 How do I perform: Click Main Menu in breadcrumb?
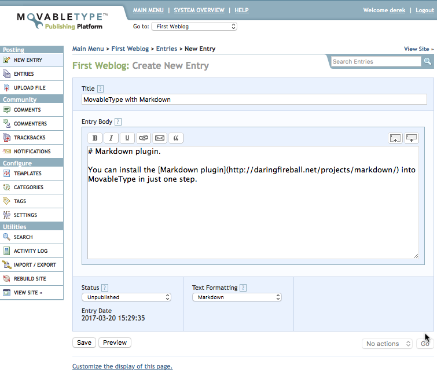(x=88, y=49)
